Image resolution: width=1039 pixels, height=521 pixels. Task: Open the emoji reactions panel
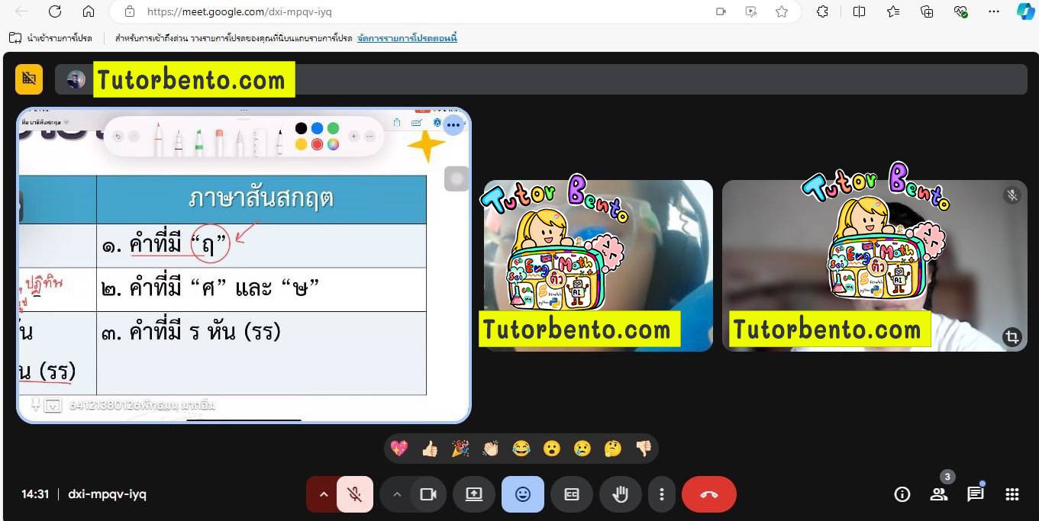(522, 494)
